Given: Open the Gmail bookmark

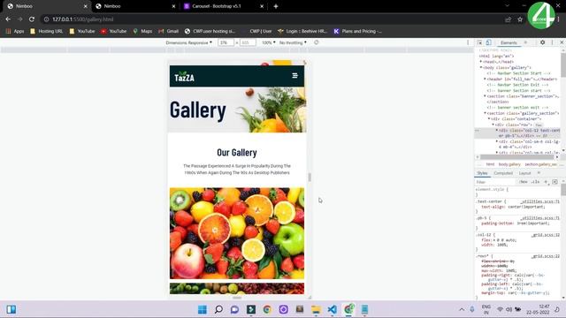Looking at the screenshot, I should coord(169,32).
